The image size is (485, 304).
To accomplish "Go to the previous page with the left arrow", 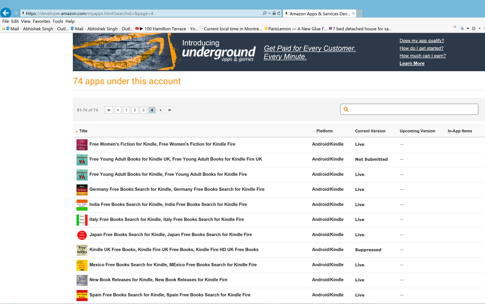I will pos(118,110).
